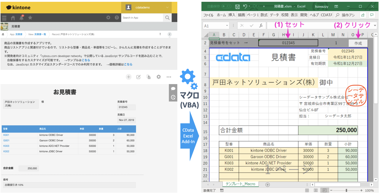The height and width of the screenshot is (195, 379).
Task: Open kintone settings gear in header
Action: click(x=108, y=18)
